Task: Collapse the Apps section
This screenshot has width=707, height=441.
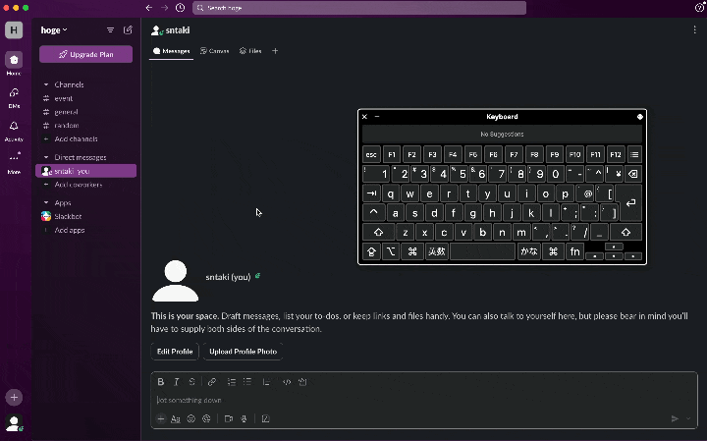Action: tap(46, 202)
